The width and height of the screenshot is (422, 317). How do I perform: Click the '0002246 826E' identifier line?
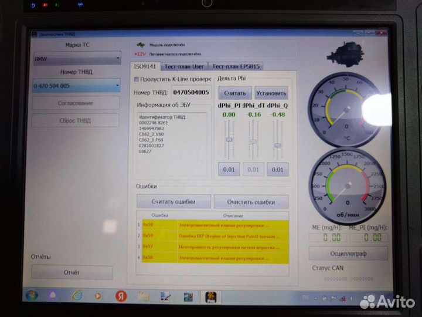point(154,123)
